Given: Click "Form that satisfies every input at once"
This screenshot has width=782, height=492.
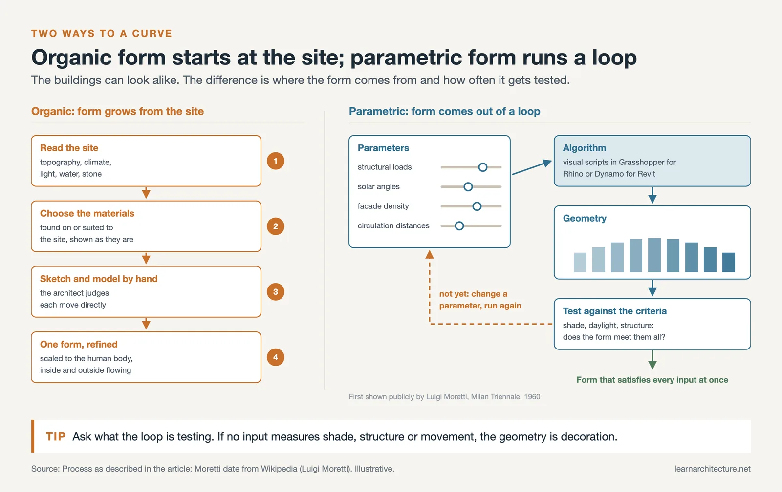Looking at the screenshot, I should pos(652,380).
